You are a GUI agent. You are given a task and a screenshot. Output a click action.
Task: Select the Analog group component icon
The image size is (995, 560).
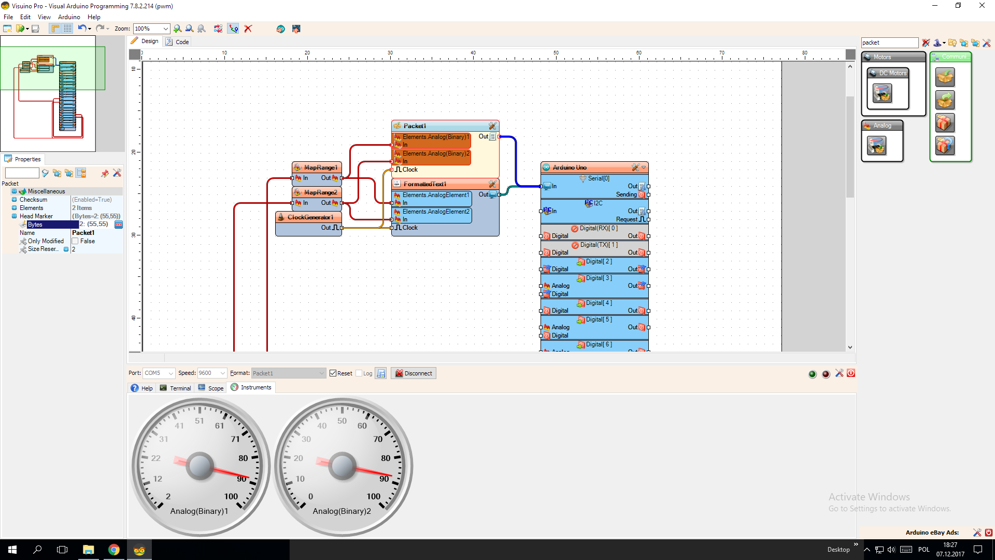pos(876,146)
